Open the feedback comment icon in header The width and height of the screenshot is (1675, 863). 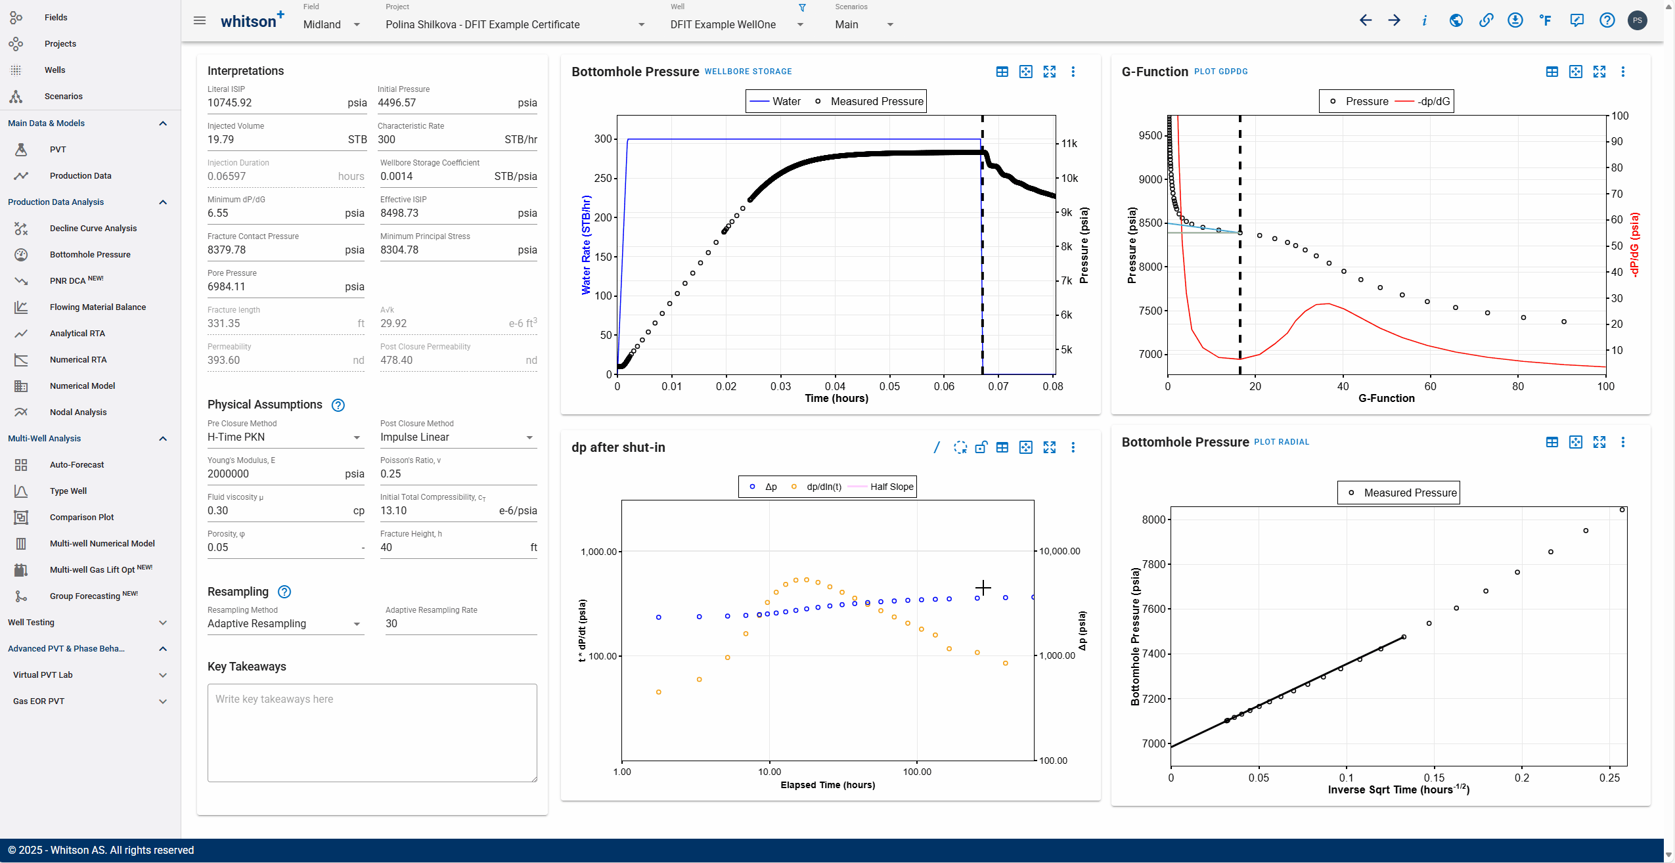1576,20
